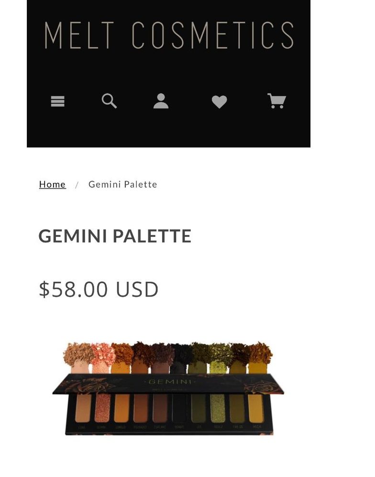Click the GEMINI name on the palette lid

coord(170,382)
